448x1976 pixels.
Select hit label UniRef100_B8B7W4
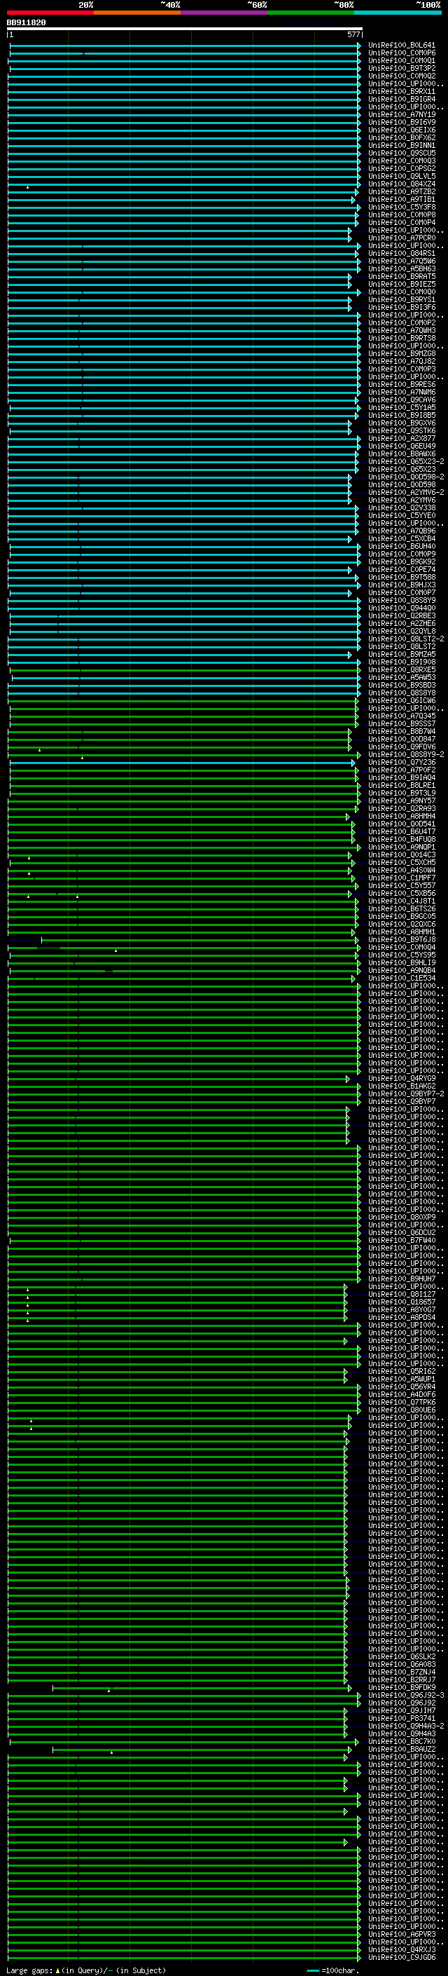[x=401, y=732]
